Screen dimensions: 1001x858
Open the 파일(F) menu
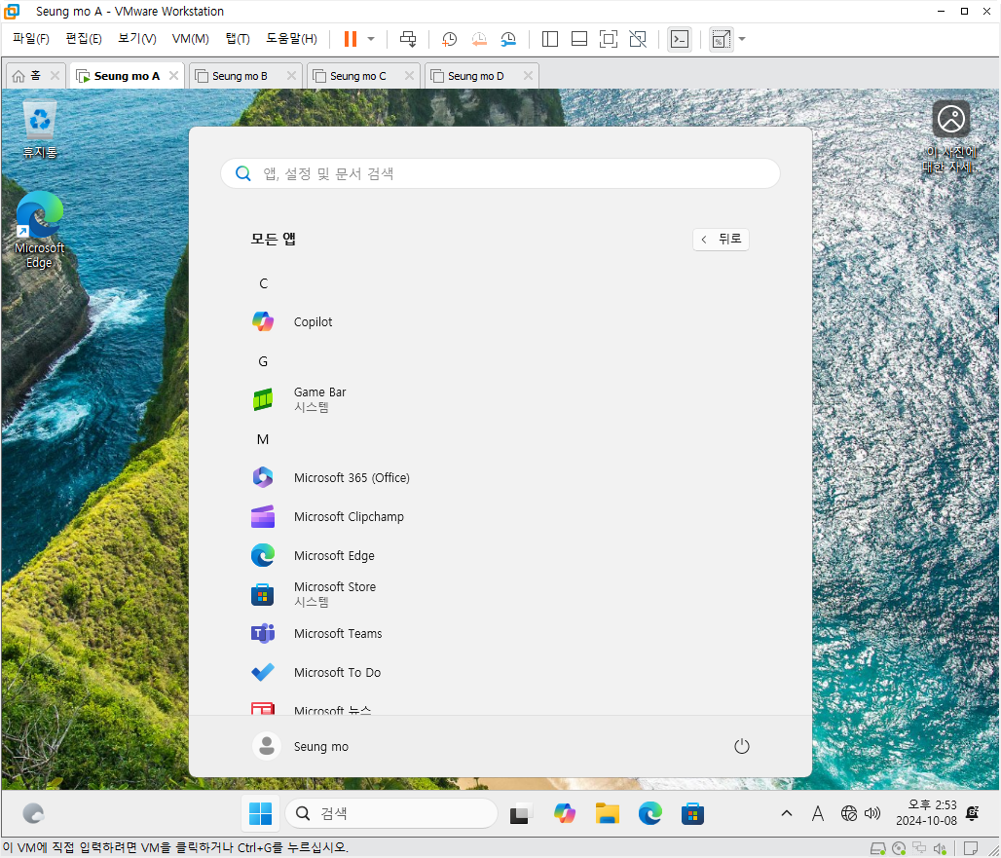30,38
